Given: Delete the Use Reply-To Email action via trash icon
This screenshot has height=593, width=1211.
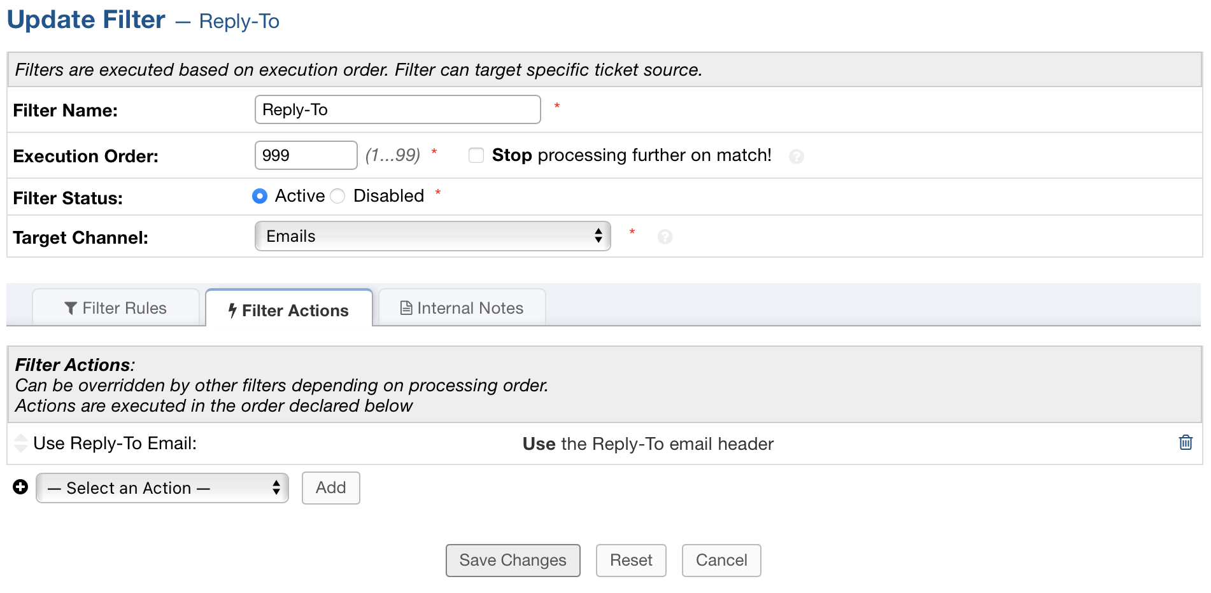Looking at the screenshot, I should pos(1186,443).
